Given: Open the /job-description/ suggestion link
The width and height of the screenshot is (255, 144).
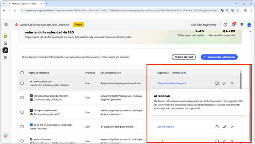Looking at the screenshot, I should coord(166,127).
